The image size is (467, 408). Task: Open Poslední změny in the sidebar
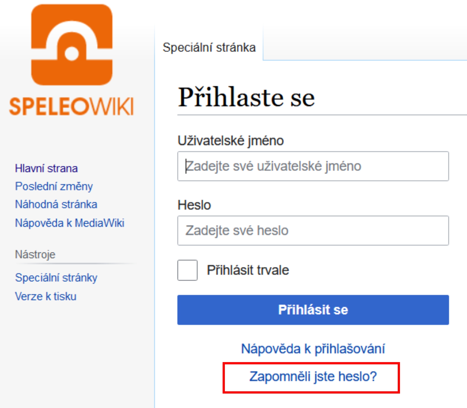(x=54, y=187)
